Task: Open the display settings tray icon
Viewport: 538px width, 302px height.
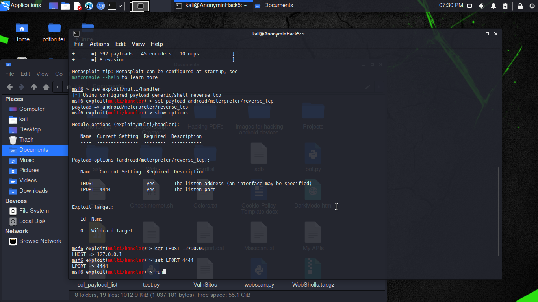Action: point(469,6)
